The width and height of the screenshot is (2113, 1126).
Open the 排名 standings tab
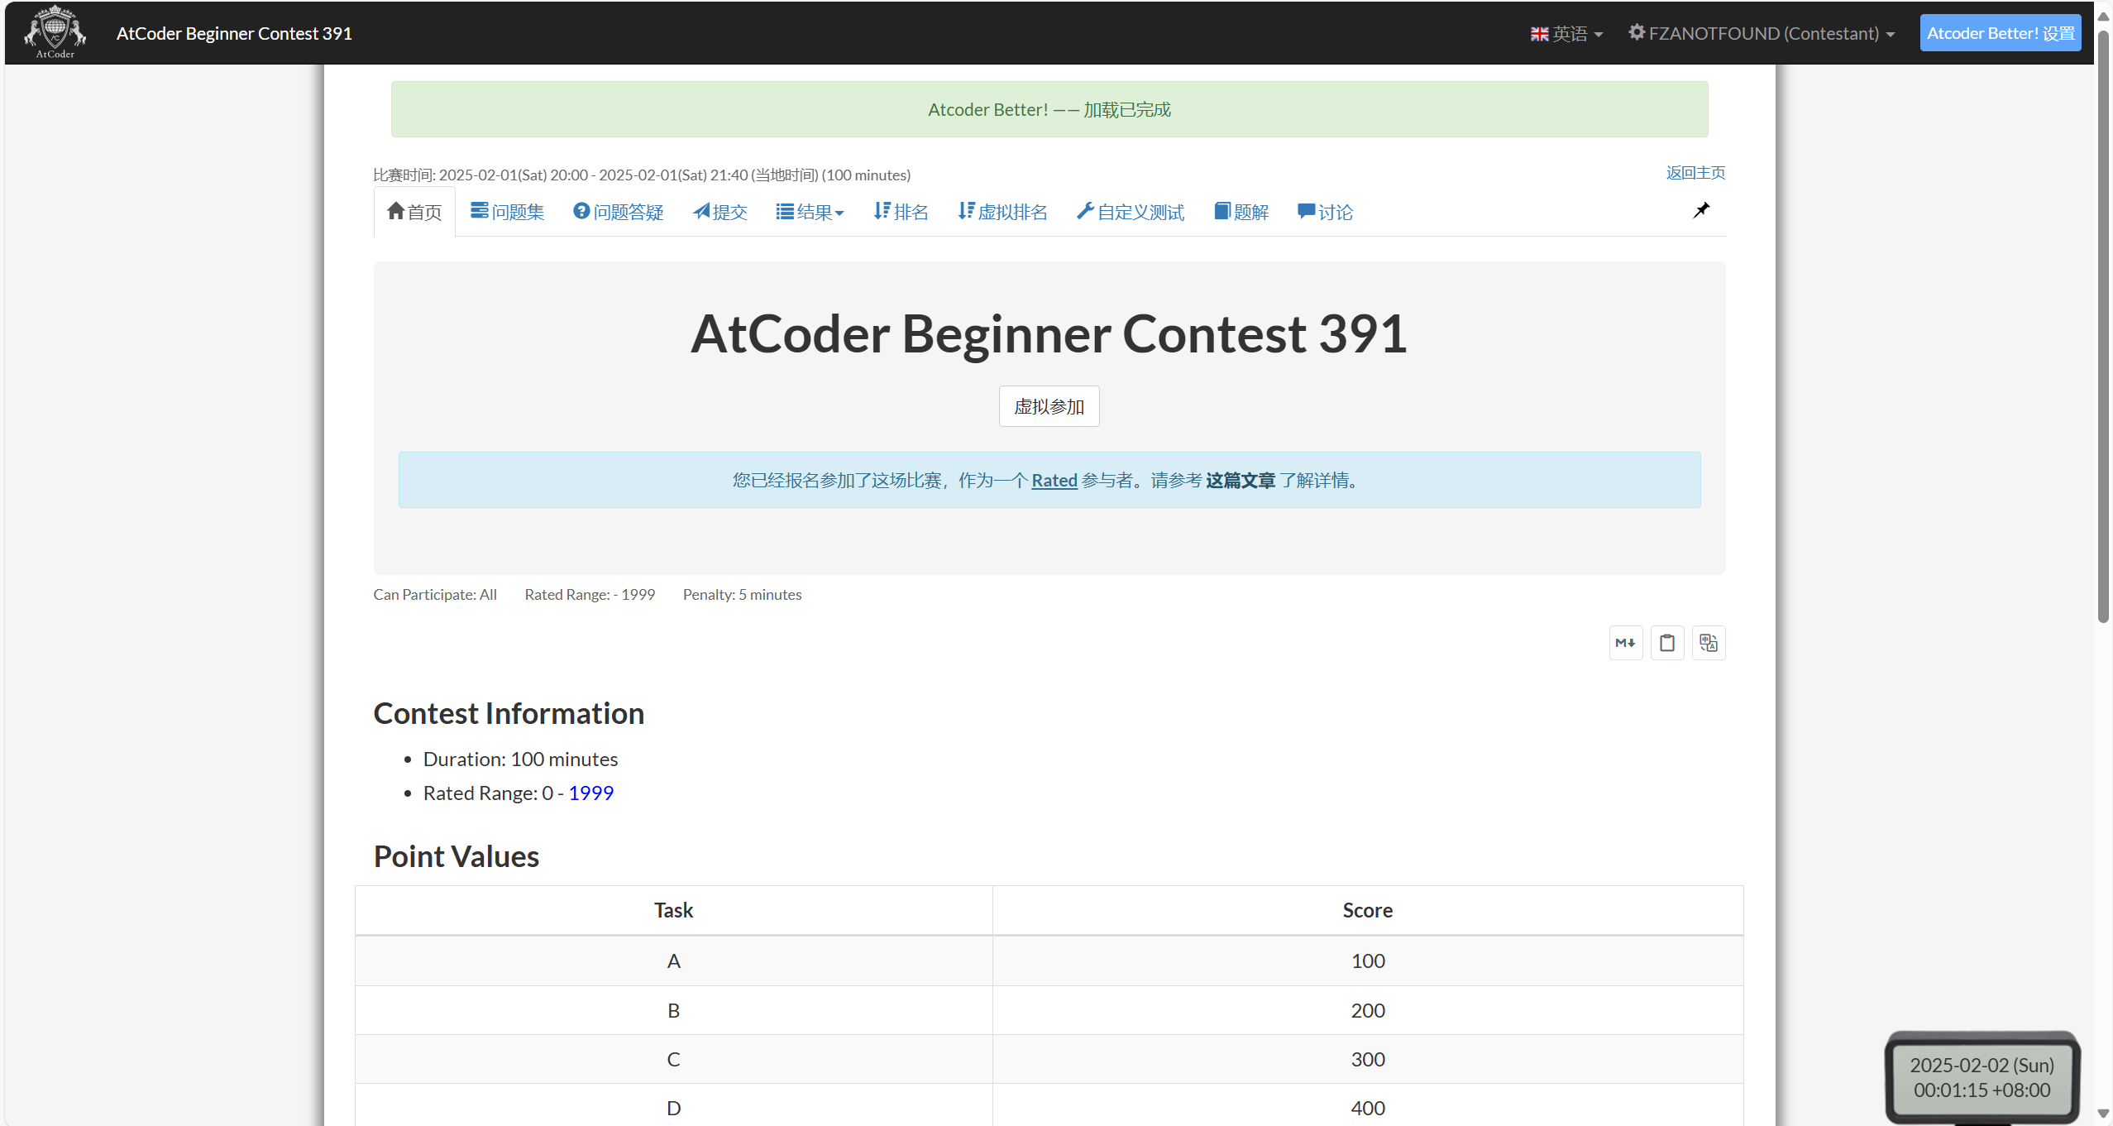tap(901, 213)
